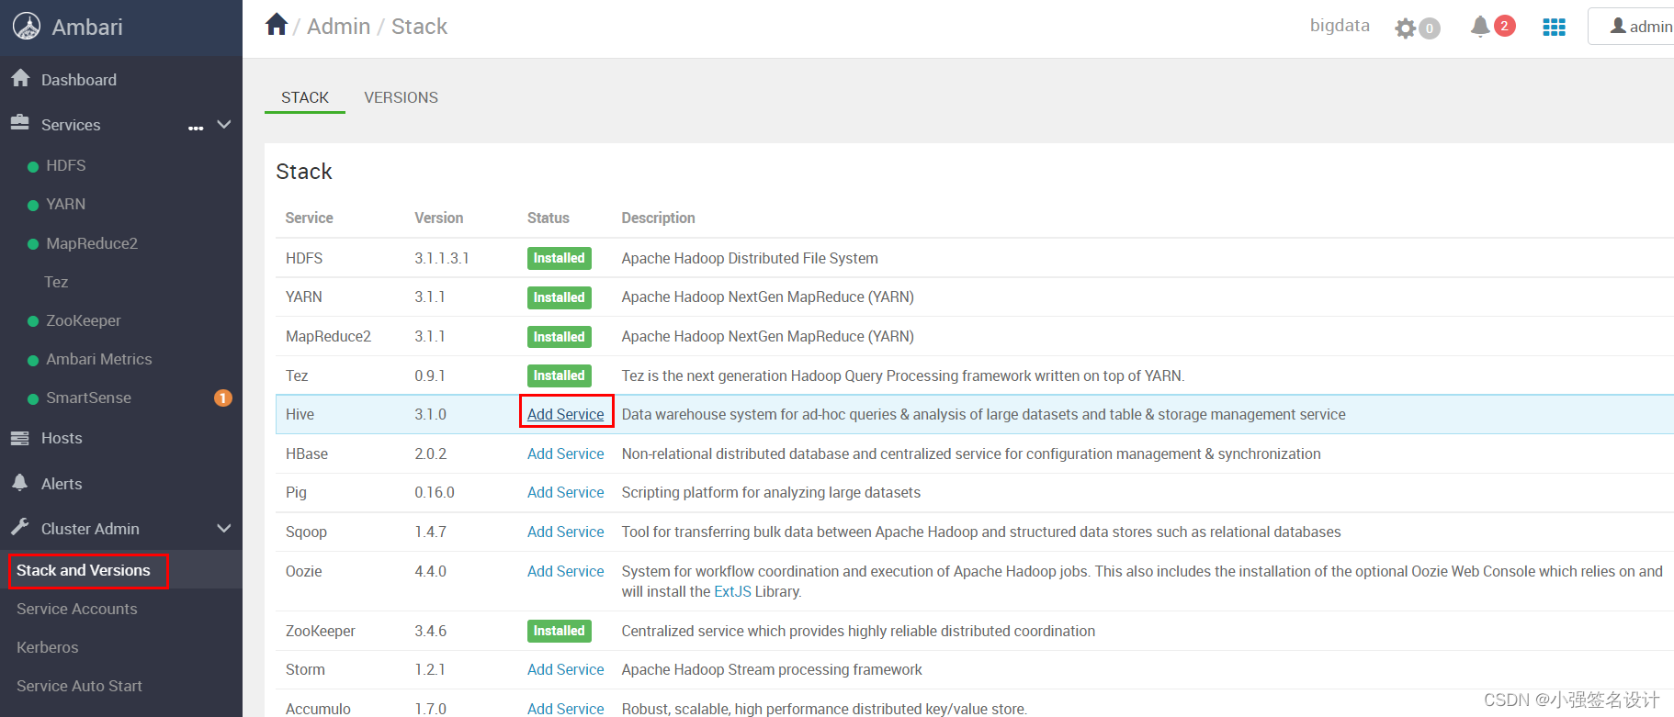Switch to the VERSIONS tab
Image resolution: width=1674 pixels, height=717 pixels.
402,97
